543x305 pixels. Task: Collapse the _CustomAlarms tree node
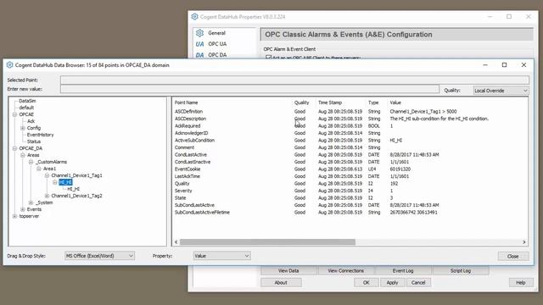point(31,162)
